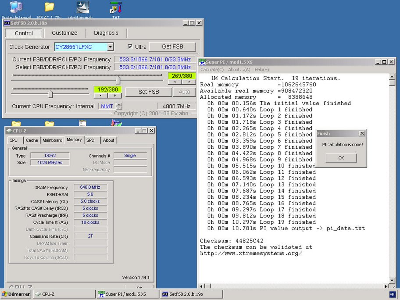Click the Channels value Single
400x300 pixels.
tap(130, 156)
